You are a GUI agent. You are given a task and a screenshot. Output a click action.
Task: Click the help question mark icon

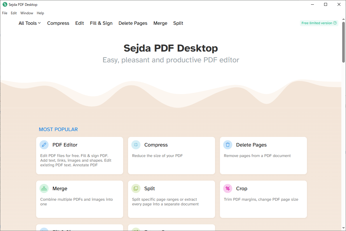(x=335, y=23)
